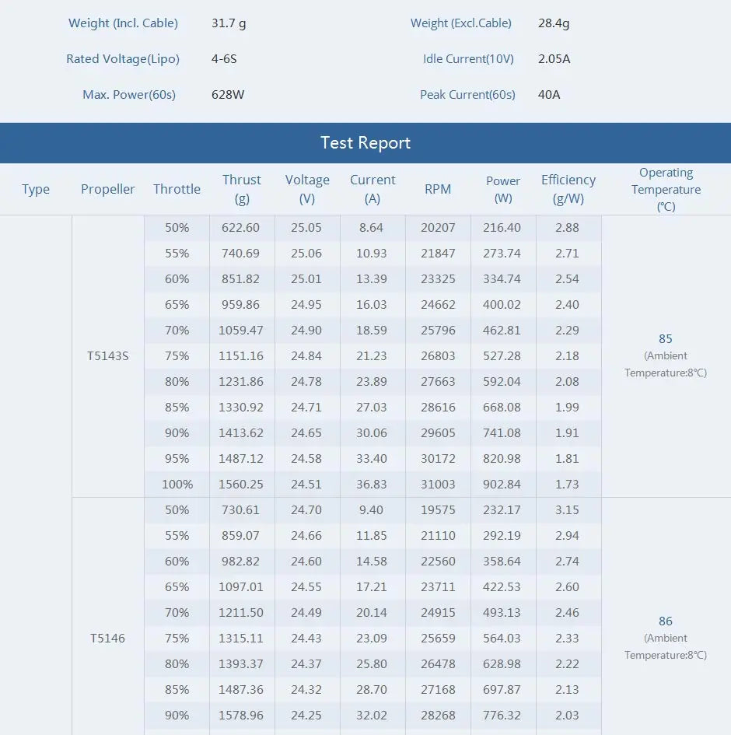Select the T5146 propeller cell
731x735 pixels.
point(108,639)
